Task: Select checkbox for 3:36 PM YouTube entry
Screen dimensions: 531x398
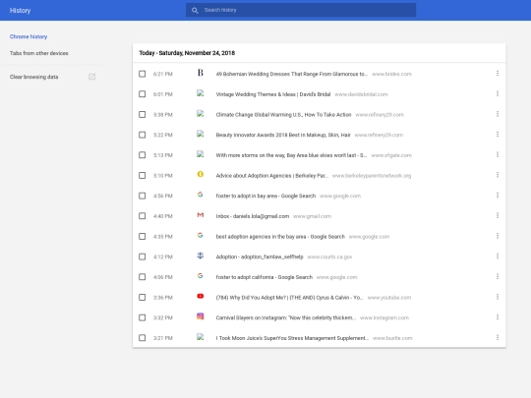Action: pos(143,297)
